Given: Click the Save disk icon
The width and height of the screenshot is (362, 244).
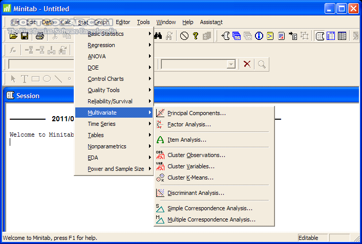Looking at the screenshot, I should pos(24,36).
